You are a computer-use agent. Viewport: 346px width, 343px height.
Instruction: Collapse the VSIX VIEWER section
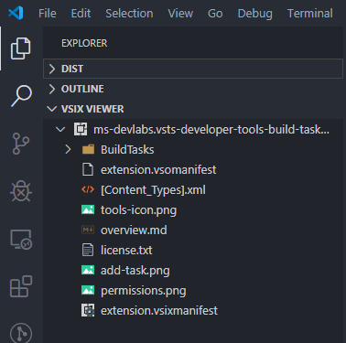pyautogui.click(x=193, y=109)
